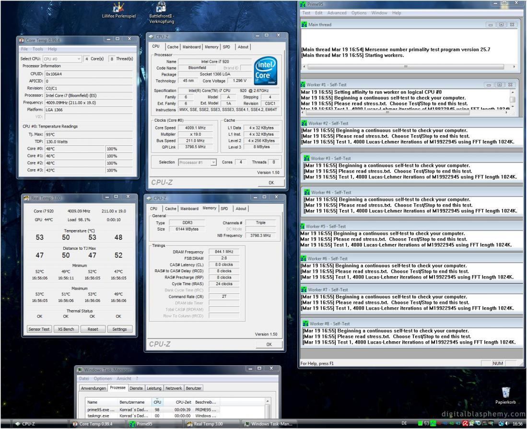Open the Datei menu in Task-Manager

[84, 379]
